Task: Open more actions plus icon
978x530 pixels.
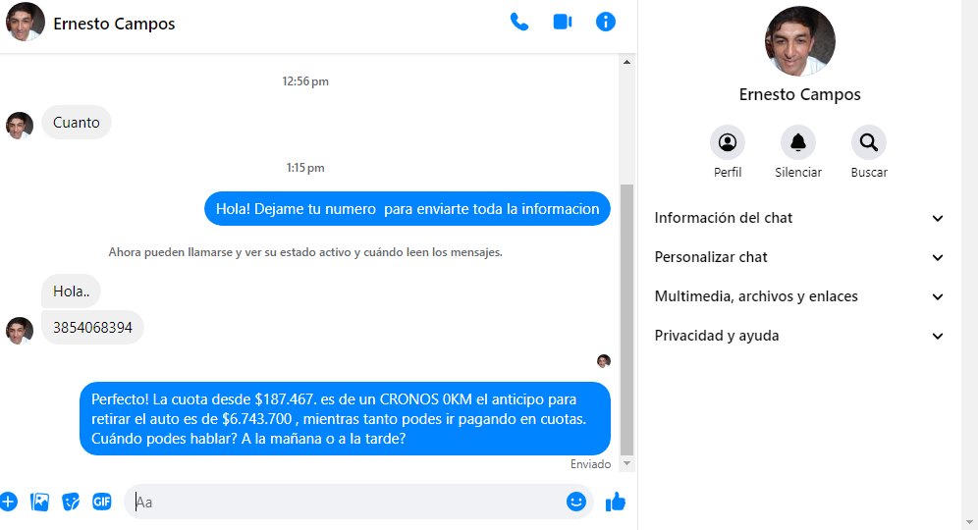Action: pyautogui.click(x=9, y=502)
